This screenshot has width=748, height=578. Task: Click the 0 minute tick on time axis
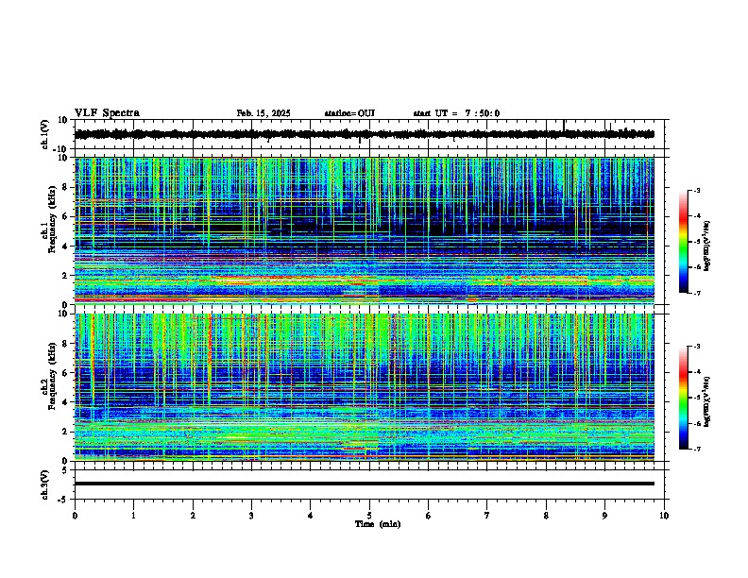pyautogui.click(x=75, y=516)
